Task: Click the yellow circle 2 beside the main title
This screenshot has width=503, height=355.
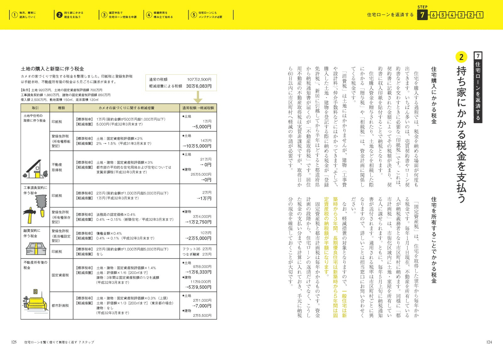Action: click(461, 57)
